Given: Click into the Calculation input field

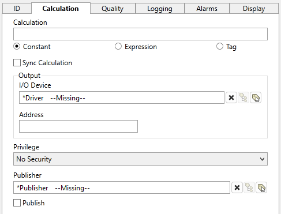Looking at the screenshot, I should click(x=140, y=34).
